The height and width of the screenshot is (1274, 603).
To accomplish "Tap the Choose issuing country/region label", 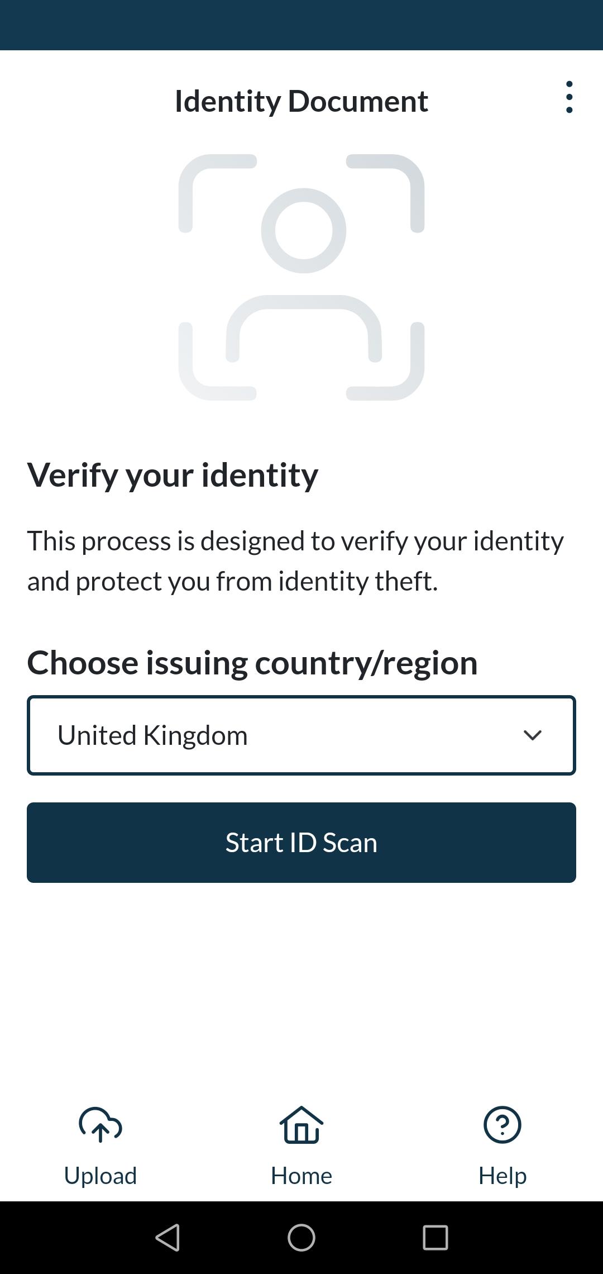I will click(x=252, y=663).
